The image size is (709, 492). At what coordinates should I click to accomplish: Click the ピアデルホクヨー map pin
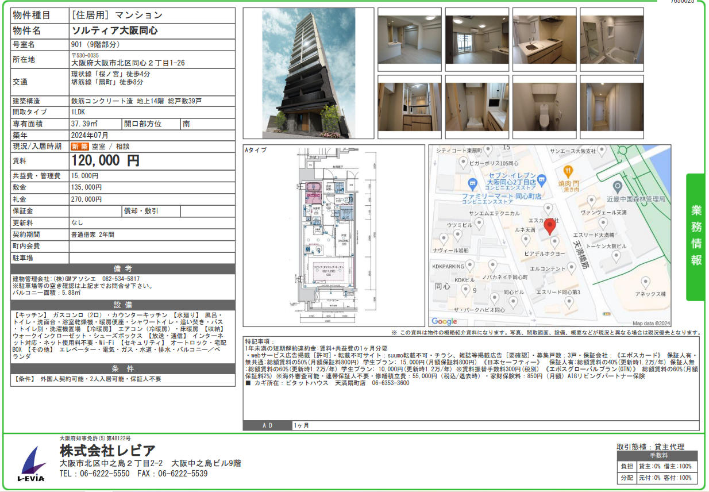point(554,242)
